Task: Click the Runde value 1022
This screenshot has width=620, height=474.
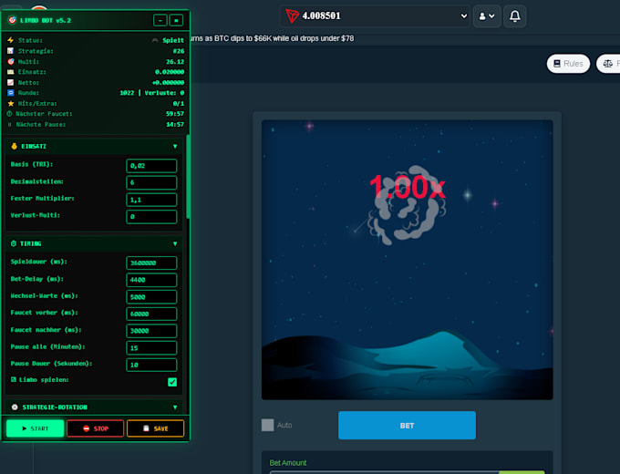Action: point(127,93)
